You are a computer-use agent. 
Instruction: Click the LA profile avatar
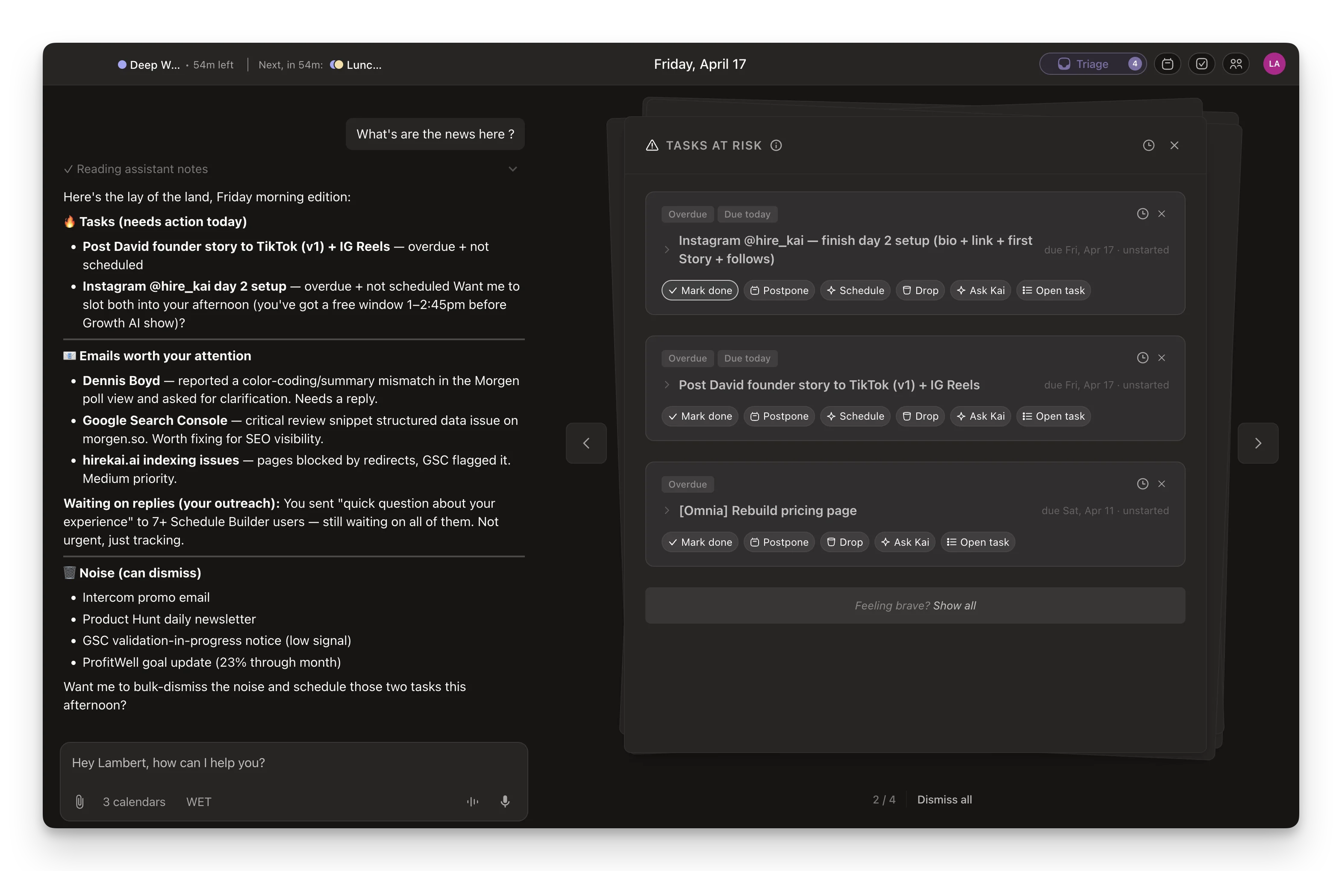pos(1274,64)
